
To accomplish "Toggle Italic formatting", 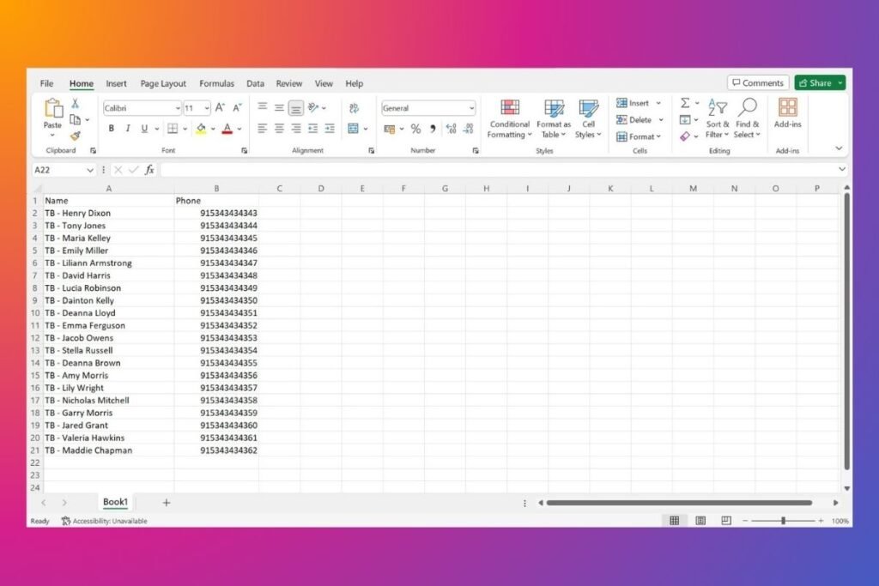I will point(127,129).
